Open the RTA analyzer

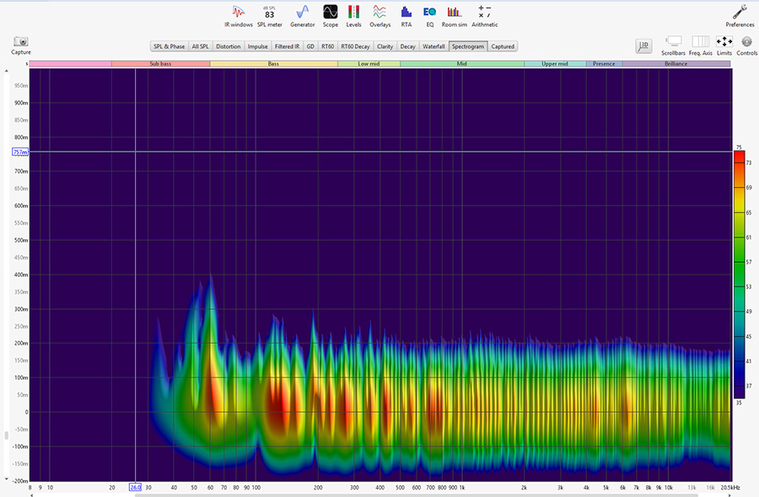(406, 13)
